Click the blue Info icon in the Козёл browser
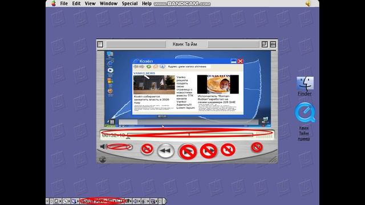 click(162, 67)
